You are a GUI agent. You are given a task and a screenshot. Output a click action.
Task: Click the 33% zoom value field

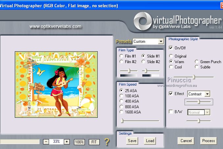pos(56,142)
